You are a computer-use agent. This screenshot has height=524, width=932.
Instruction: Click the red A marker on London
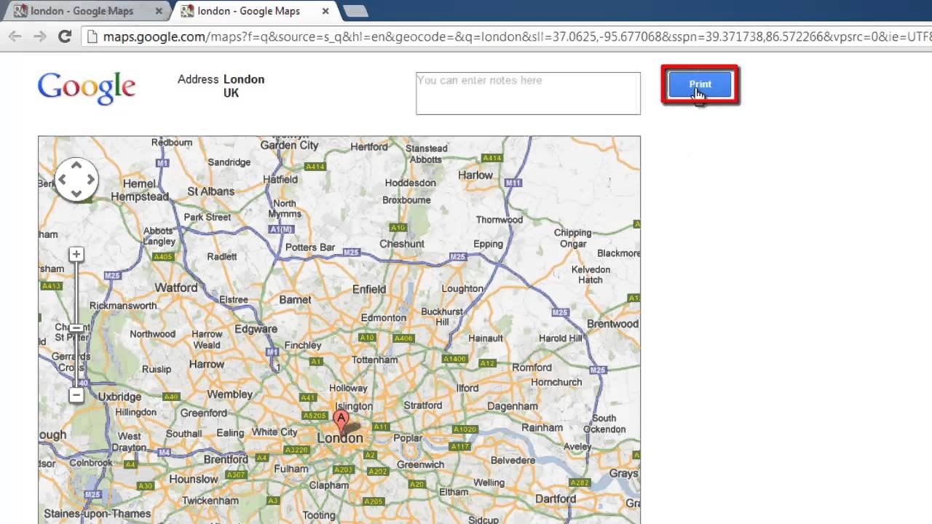tap(340, 421)
